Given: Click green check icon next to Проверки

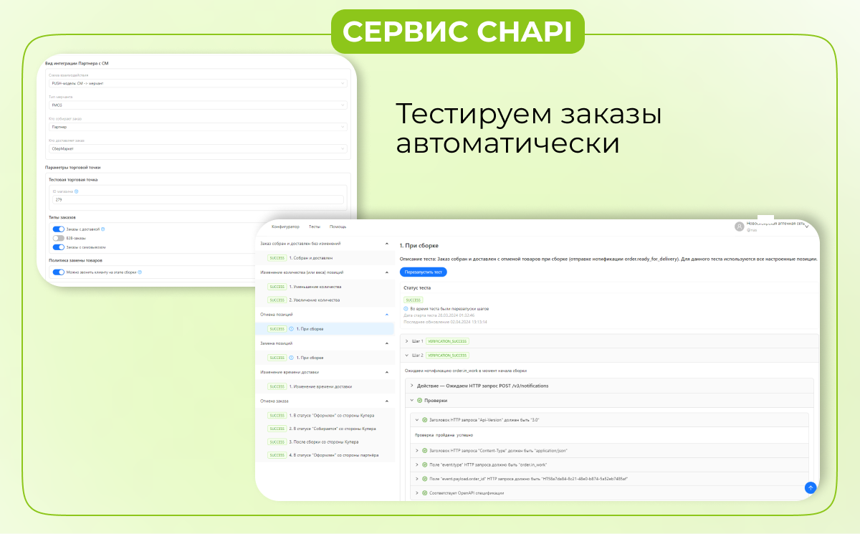Looking at the screenshot, I should (x=420, y=401).
